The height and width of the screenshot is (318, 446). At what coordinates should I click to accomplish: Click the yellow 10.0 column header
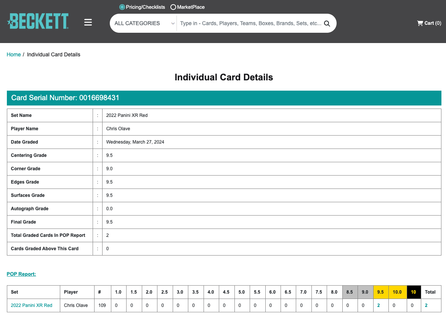pos(397,292)
